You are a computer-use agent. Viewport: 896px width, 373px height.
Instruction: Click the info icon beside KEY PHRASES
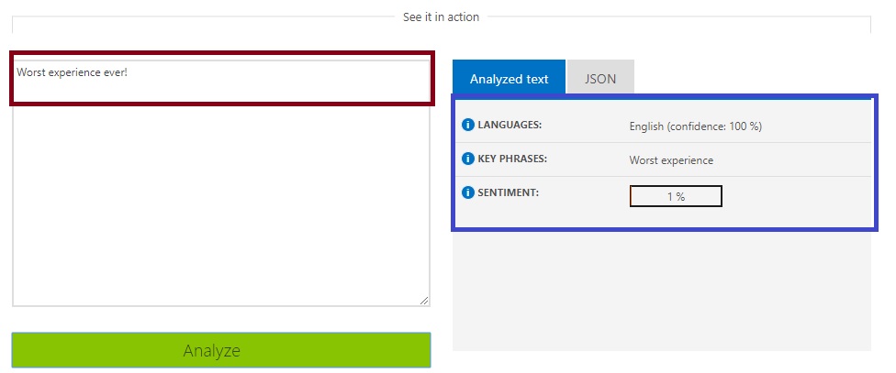[x=468, y=159]
